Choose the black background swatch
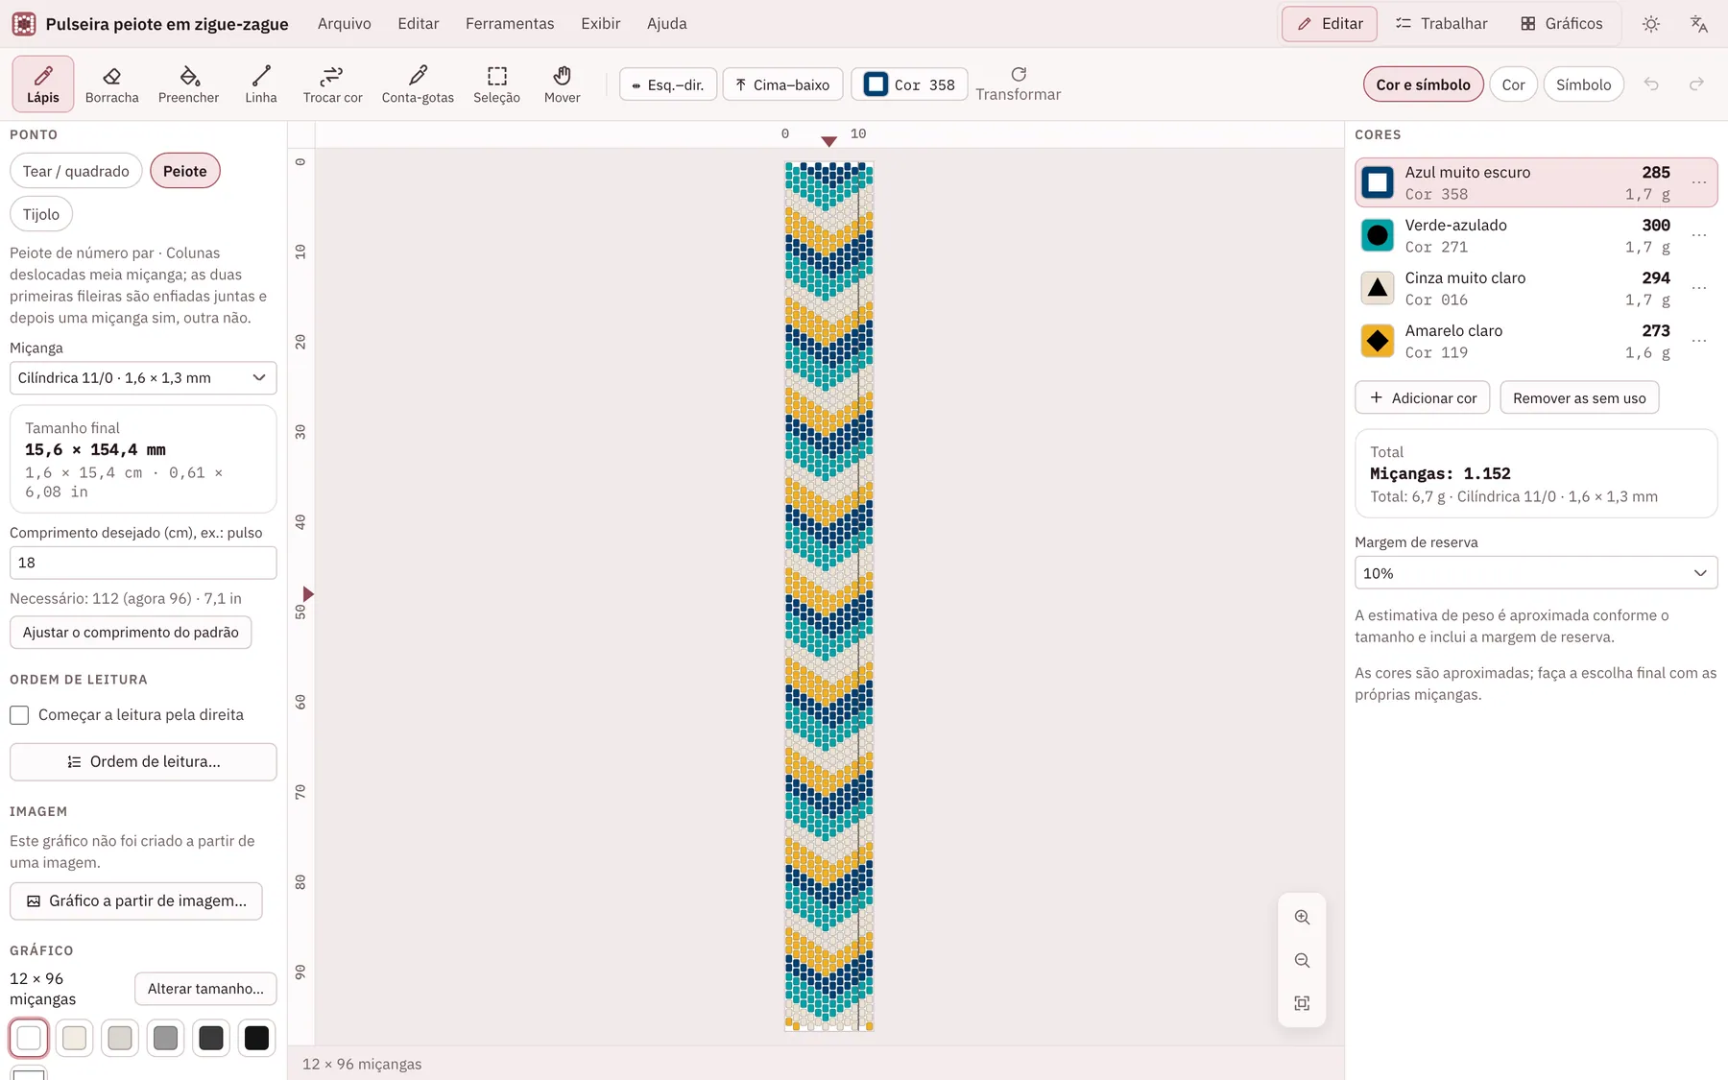1728x1080 pixels. (256, 1038)
